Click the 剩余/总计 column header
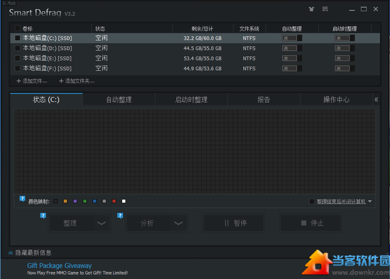The image size is (390, 279). click(x=202, y=29)
